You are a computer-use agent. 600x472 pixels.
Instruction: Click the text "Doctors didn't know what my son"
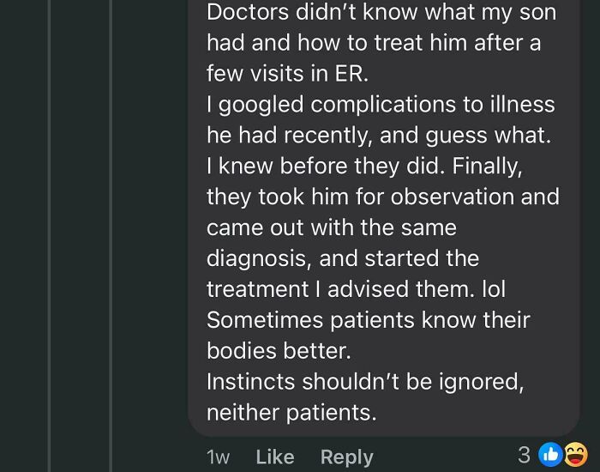[x=381, y=13]
